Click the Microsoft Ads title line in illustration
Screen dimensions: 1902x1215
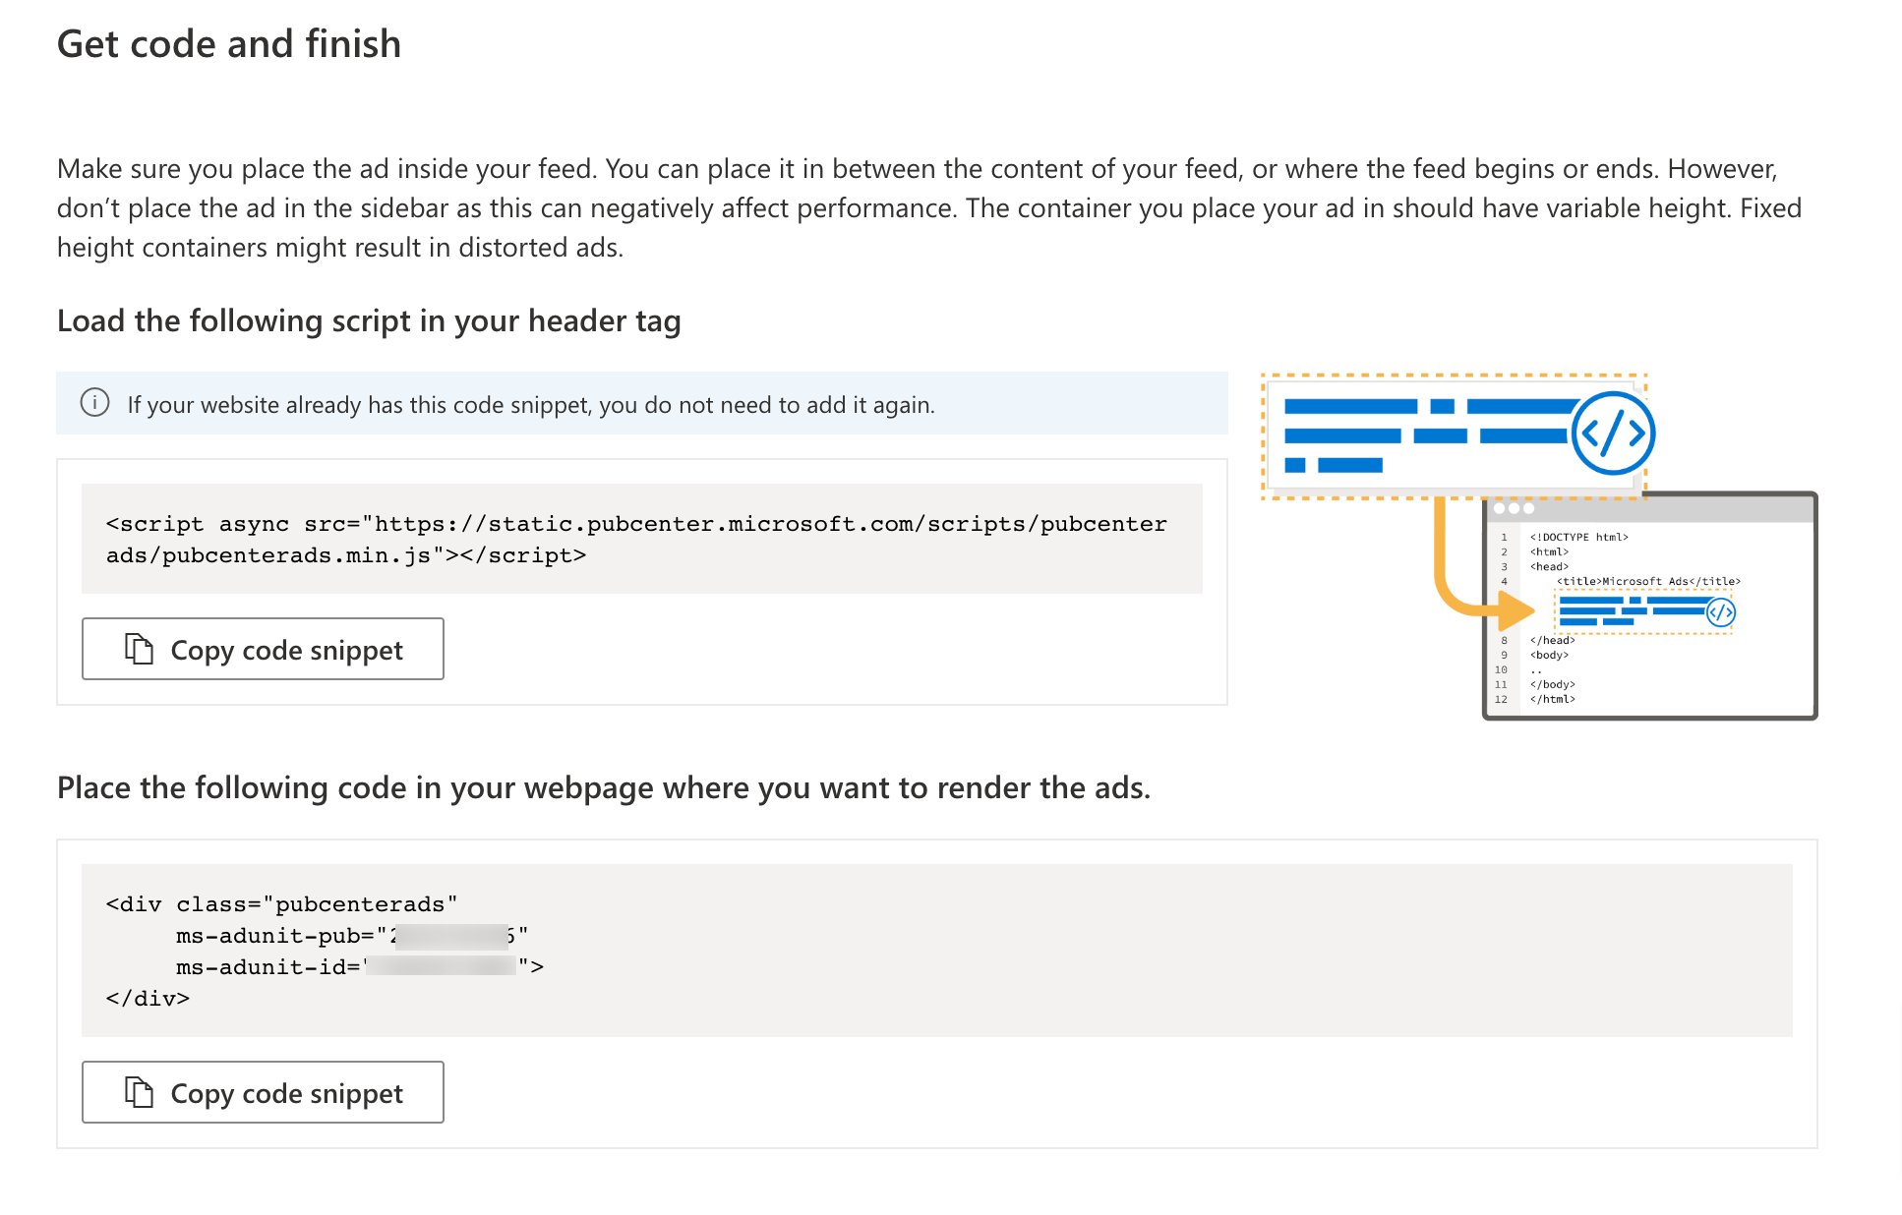[1648, 581]
